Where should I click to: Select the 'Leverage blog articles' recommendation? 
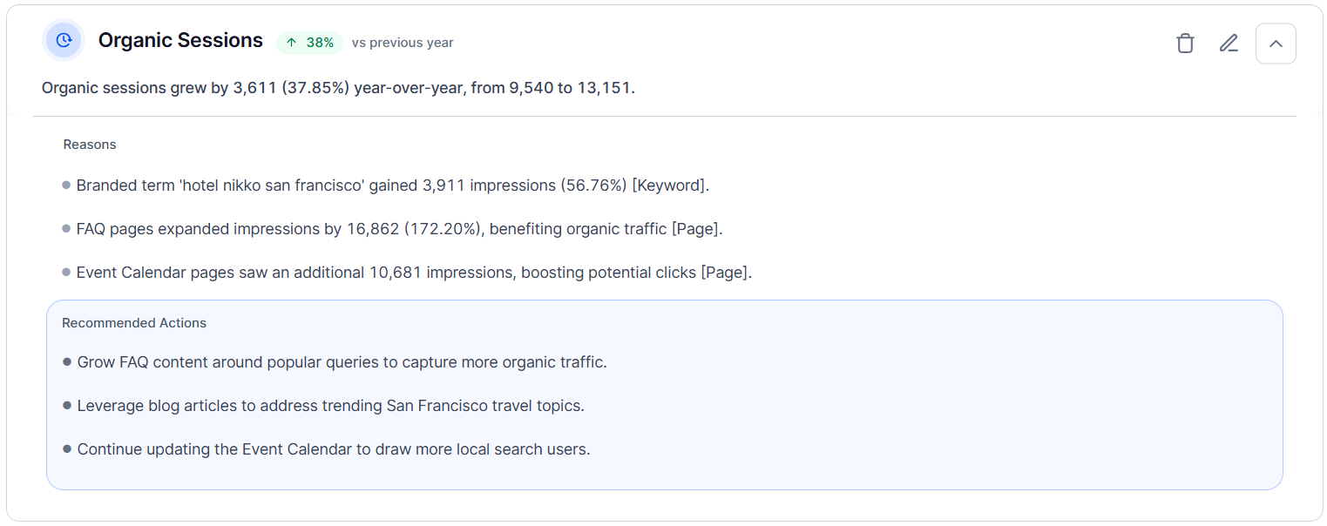pos(331,406)
